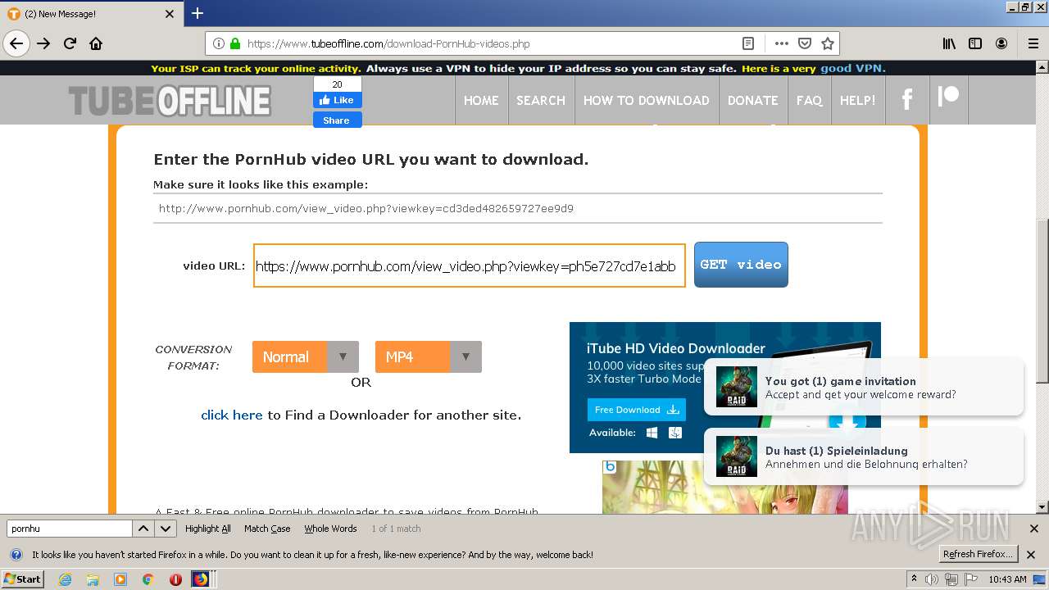Screen dimensions: 1049x590
Task: Toggle Whole Words option
Action: [330, 529]
